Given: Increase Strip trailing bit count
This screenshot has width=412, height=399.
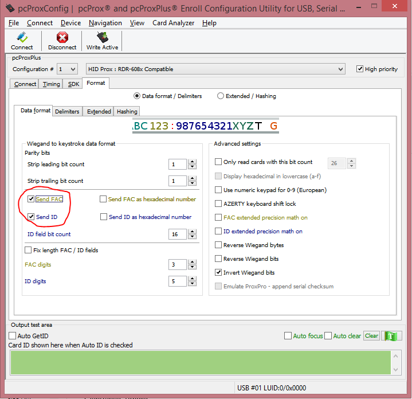Looking at the screenshot, I should click(193, 178).
